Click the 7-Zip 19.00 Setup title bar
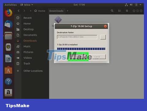 tap(81, 26)
